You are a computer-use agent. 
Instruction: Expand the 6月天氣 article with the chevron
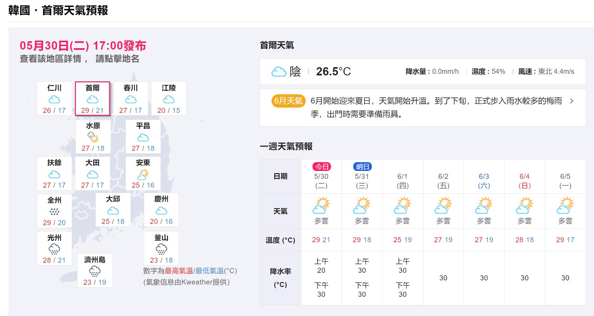[572, 101]
